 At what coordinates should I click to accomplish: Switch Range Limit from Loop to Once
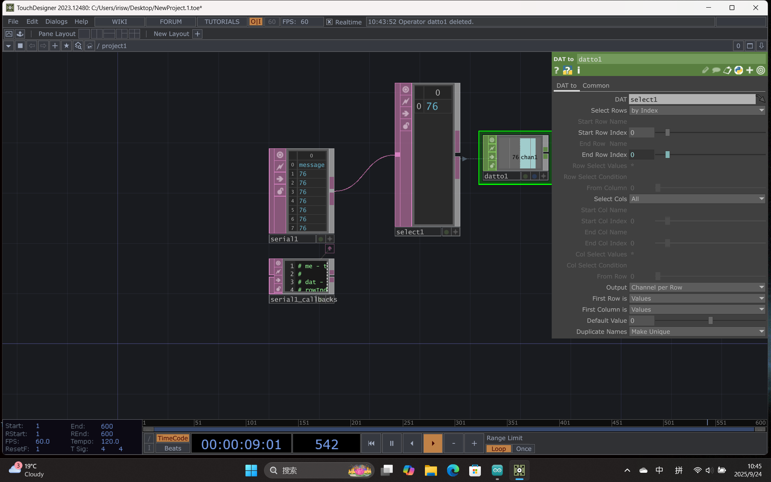coord(524,449)
